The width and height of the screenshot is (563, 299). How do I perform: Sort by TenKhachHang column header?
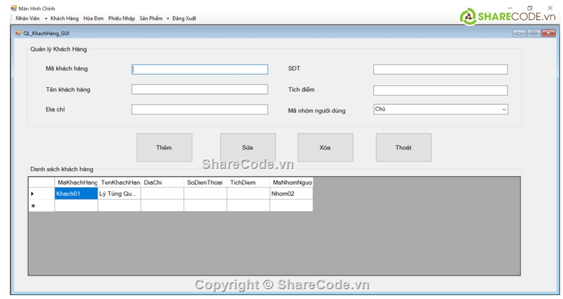119,182
